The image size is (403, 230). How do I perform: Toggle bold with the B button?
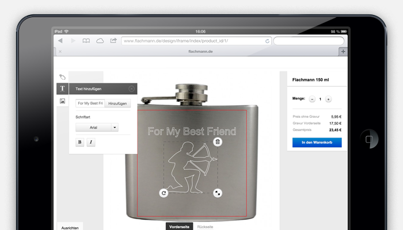click(x=79, y=142)
